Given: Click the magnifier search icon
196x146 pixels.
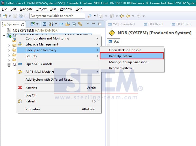Looking at the screenshot, I should 90,16.
